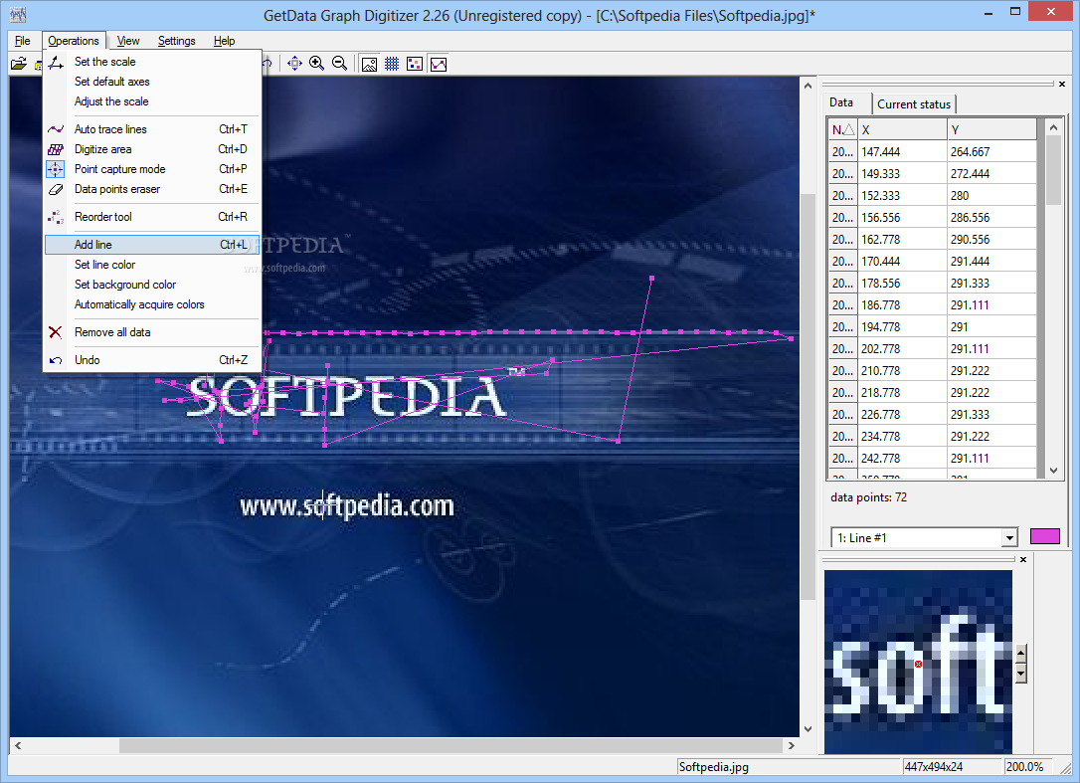Click Remove all data entry
The height and width of the screenshot is (783, 1080).
click(152, 332)
